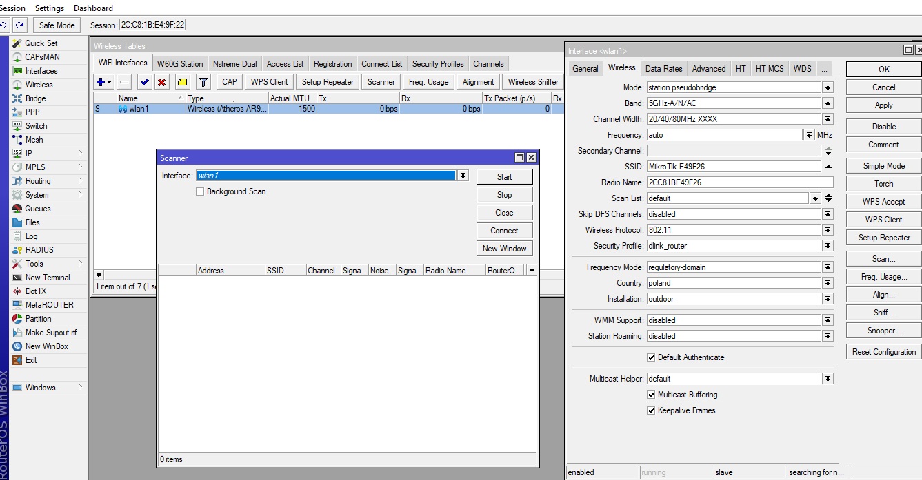Open the Settings menu
Screen dimensions: 922x480
tap(50, 8)
